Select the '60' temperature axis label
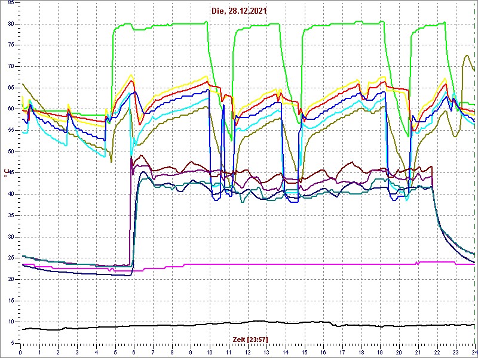 pos(10,109)
